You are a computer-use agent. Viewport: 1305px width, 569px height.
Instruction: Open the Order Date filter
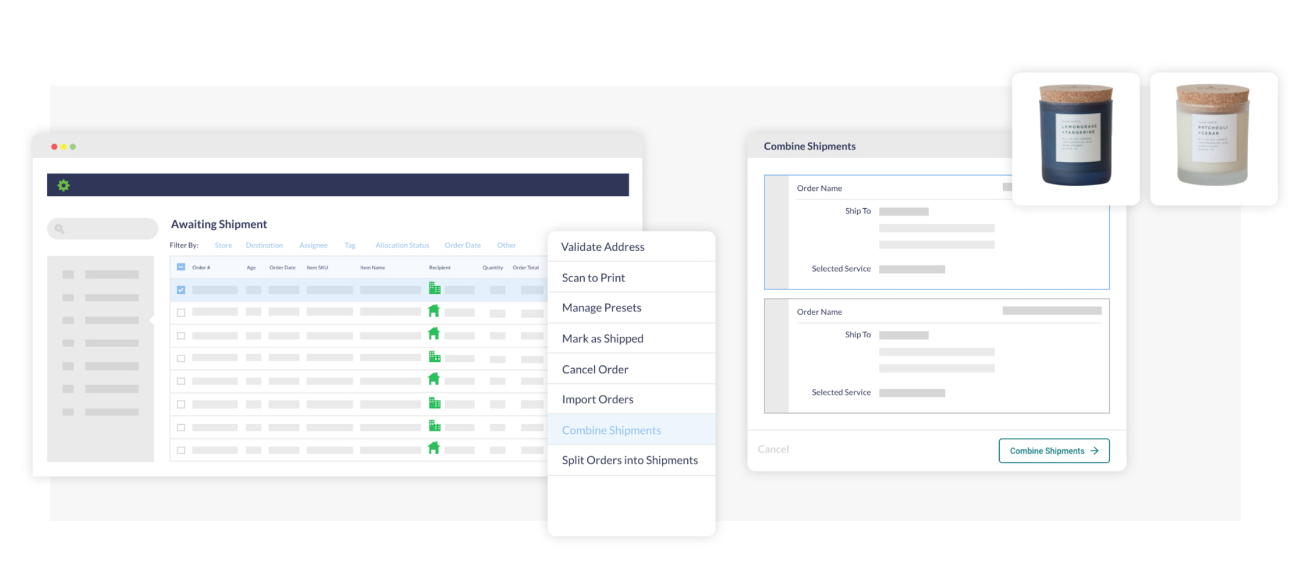click(462, 245)
